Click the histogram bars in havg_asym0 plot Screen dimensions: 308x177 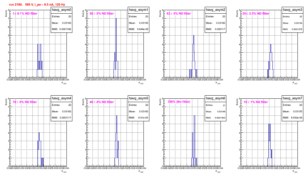pyautogui.click(x=40, y=61)
